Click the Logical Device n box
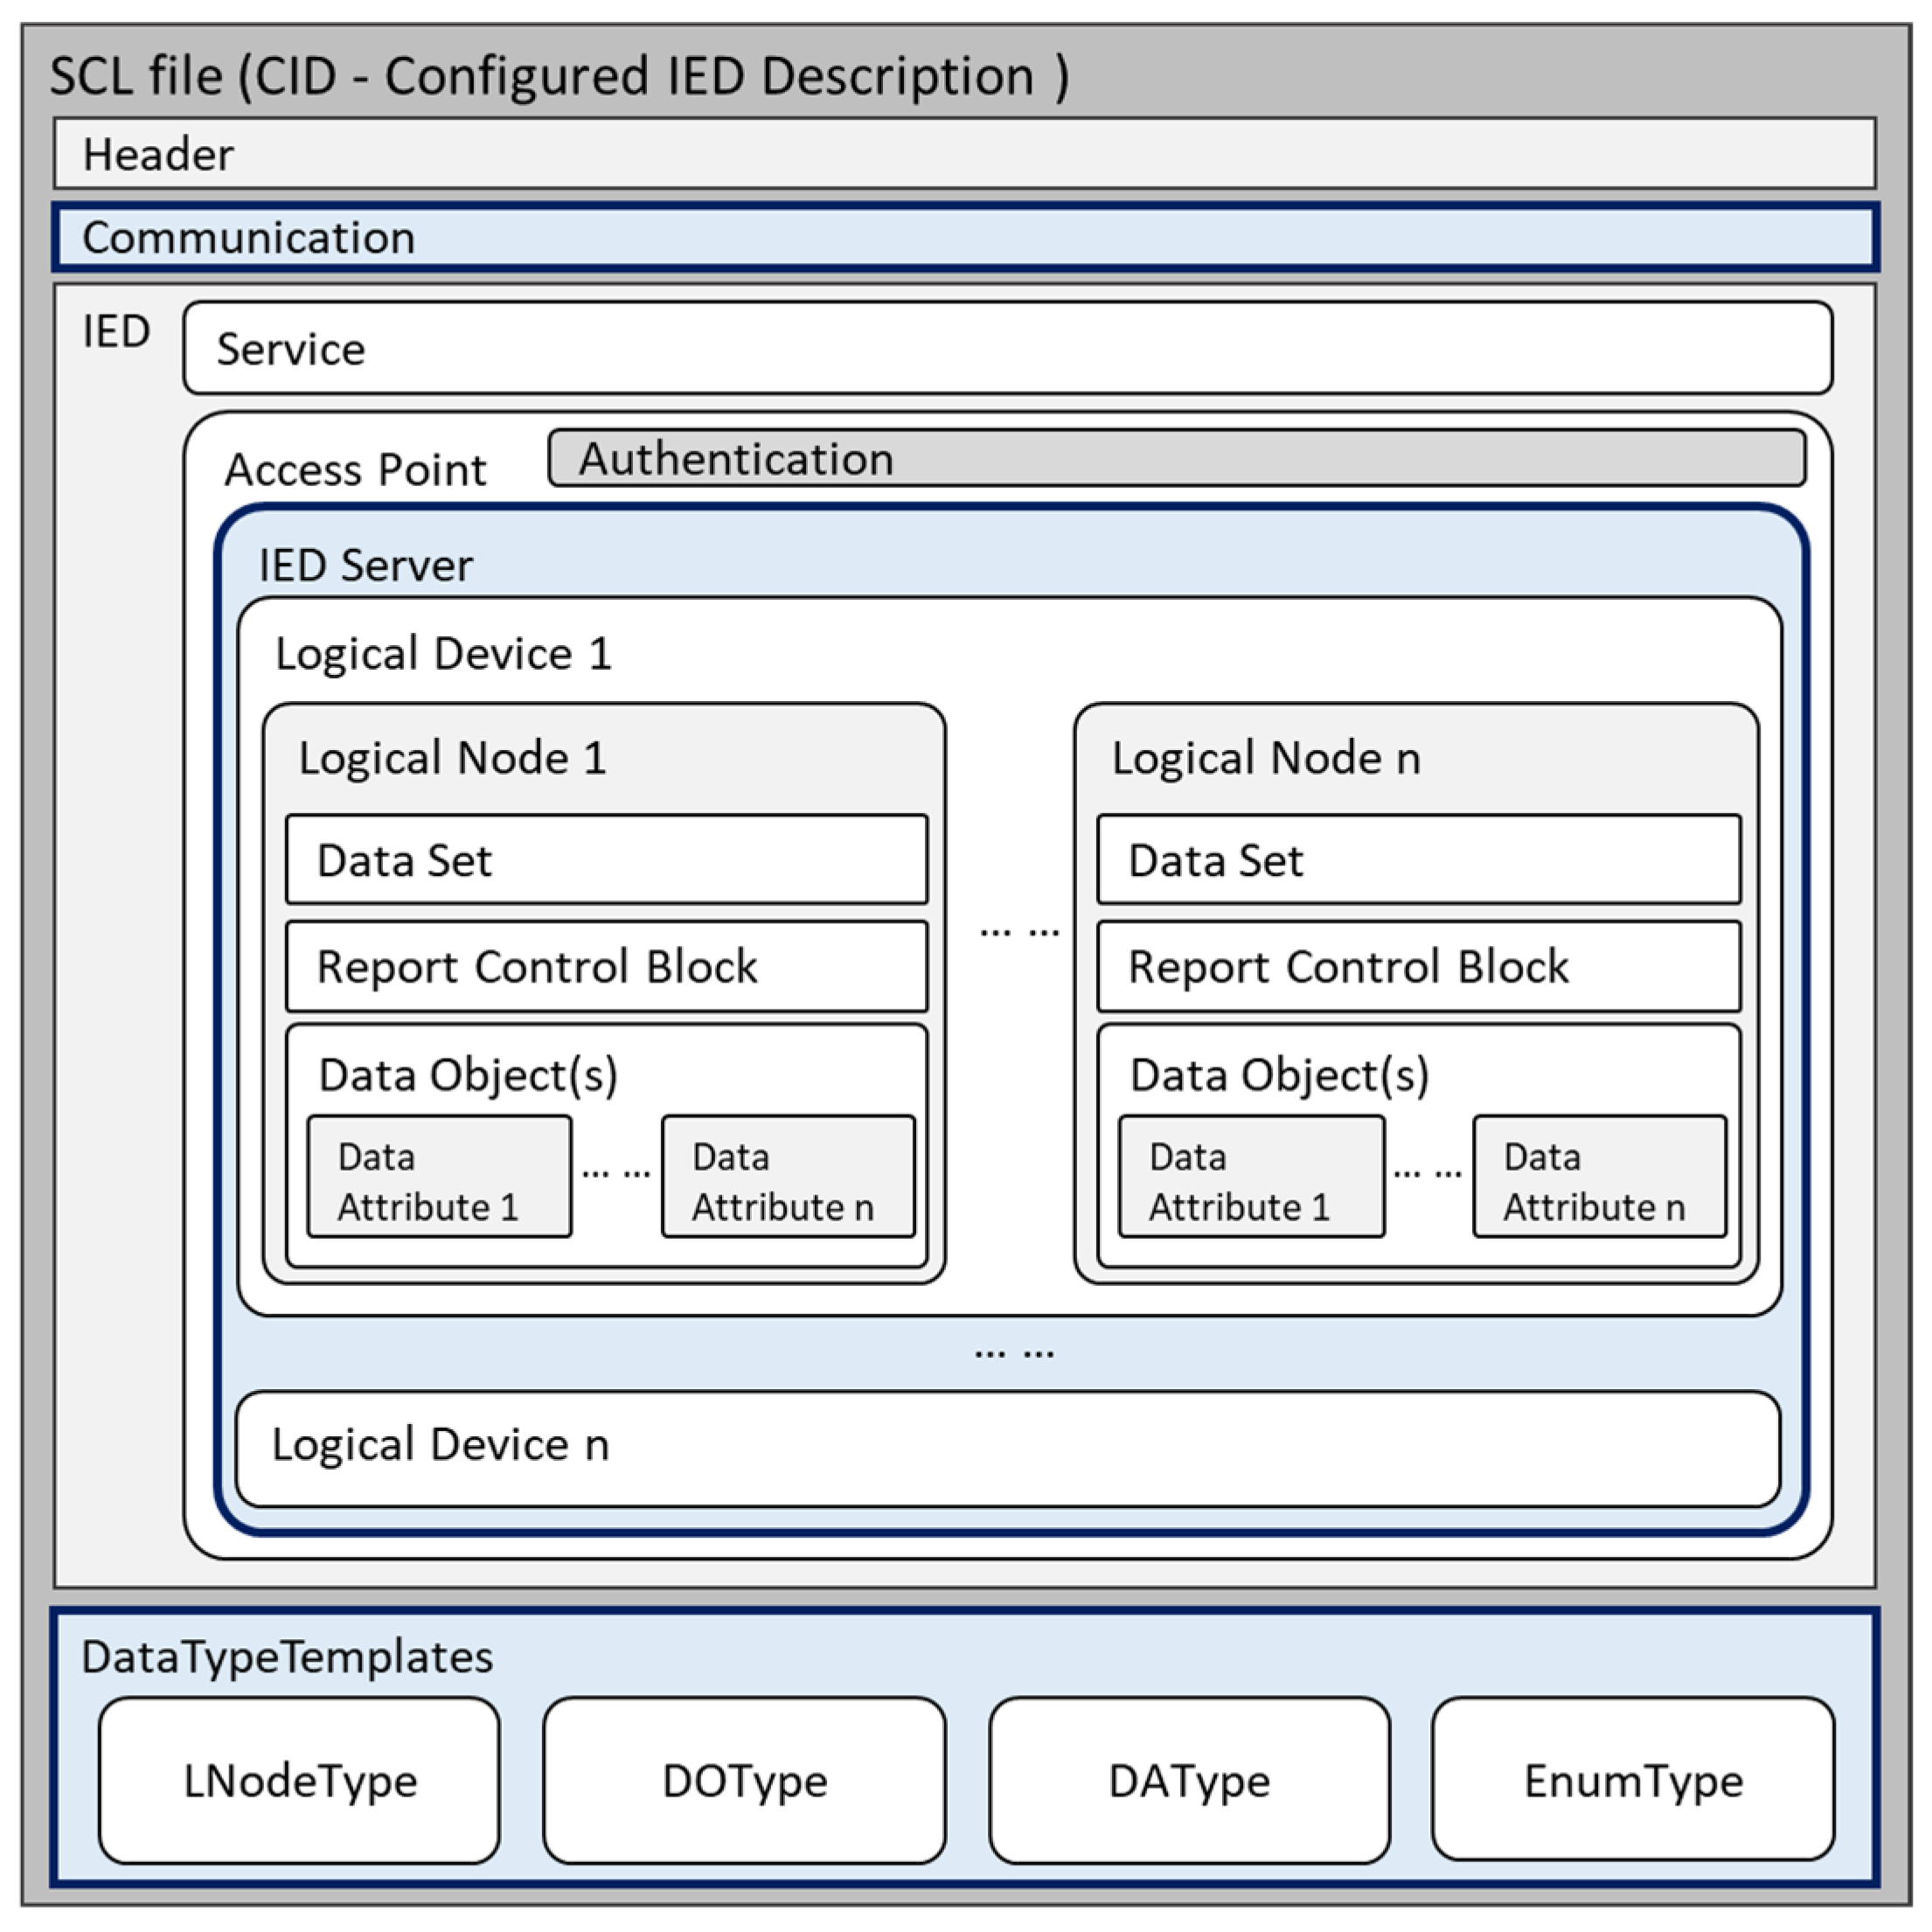The image size is (1932, 1932). [1007, 1449]
